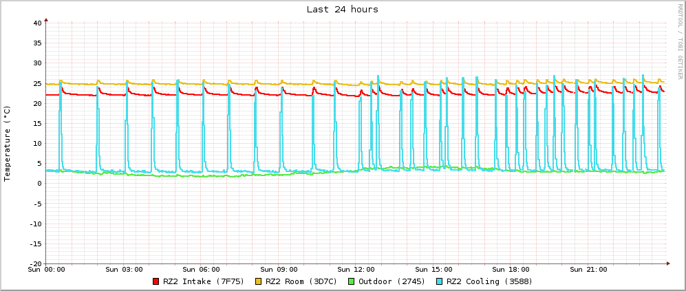Screen dimensions: 686x291
Task: Click the red RZ2 Intake legend swatch
Action: coord(156,281)
